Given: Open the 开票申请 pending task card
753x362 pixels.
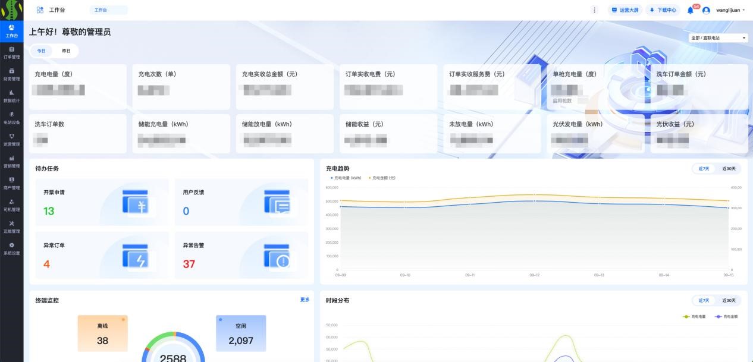Looking at the screenshot, I should 102,202.
